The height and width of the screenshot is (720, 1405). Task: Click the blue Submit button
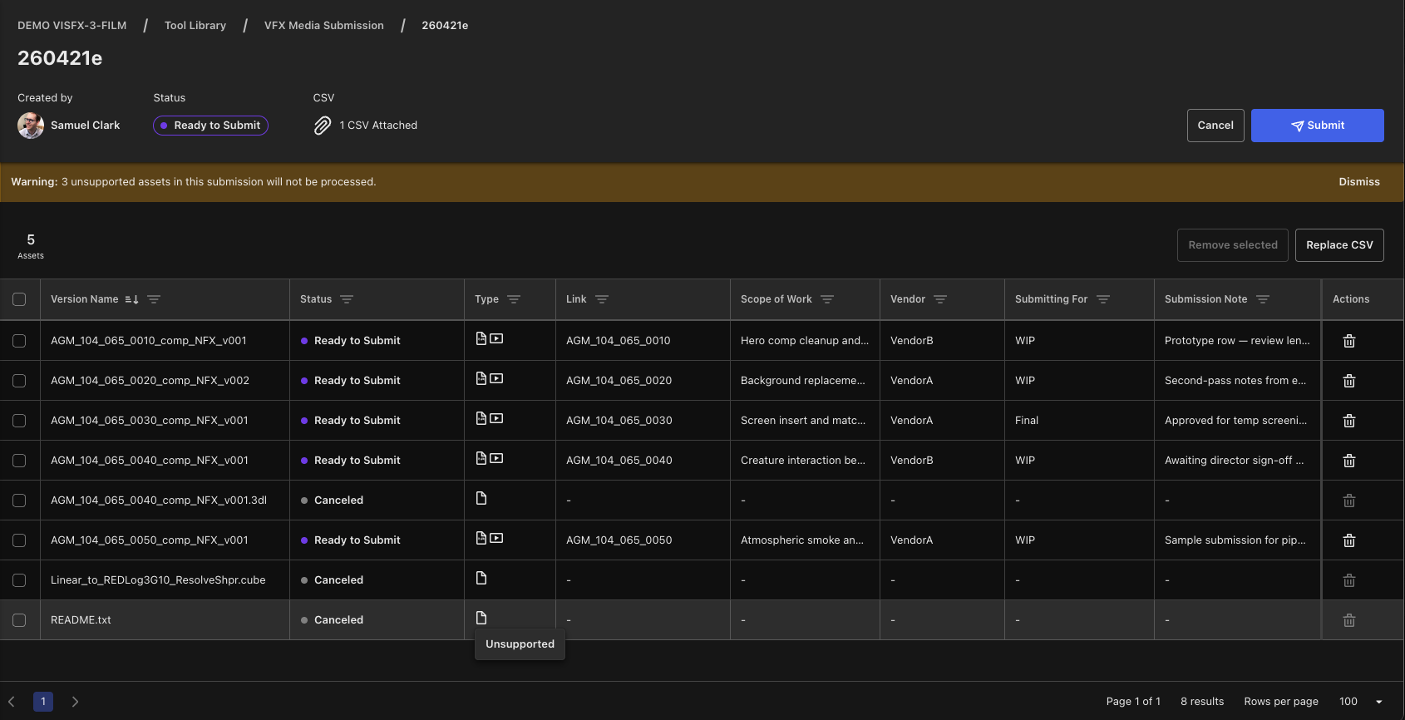tap(1318, 126)
